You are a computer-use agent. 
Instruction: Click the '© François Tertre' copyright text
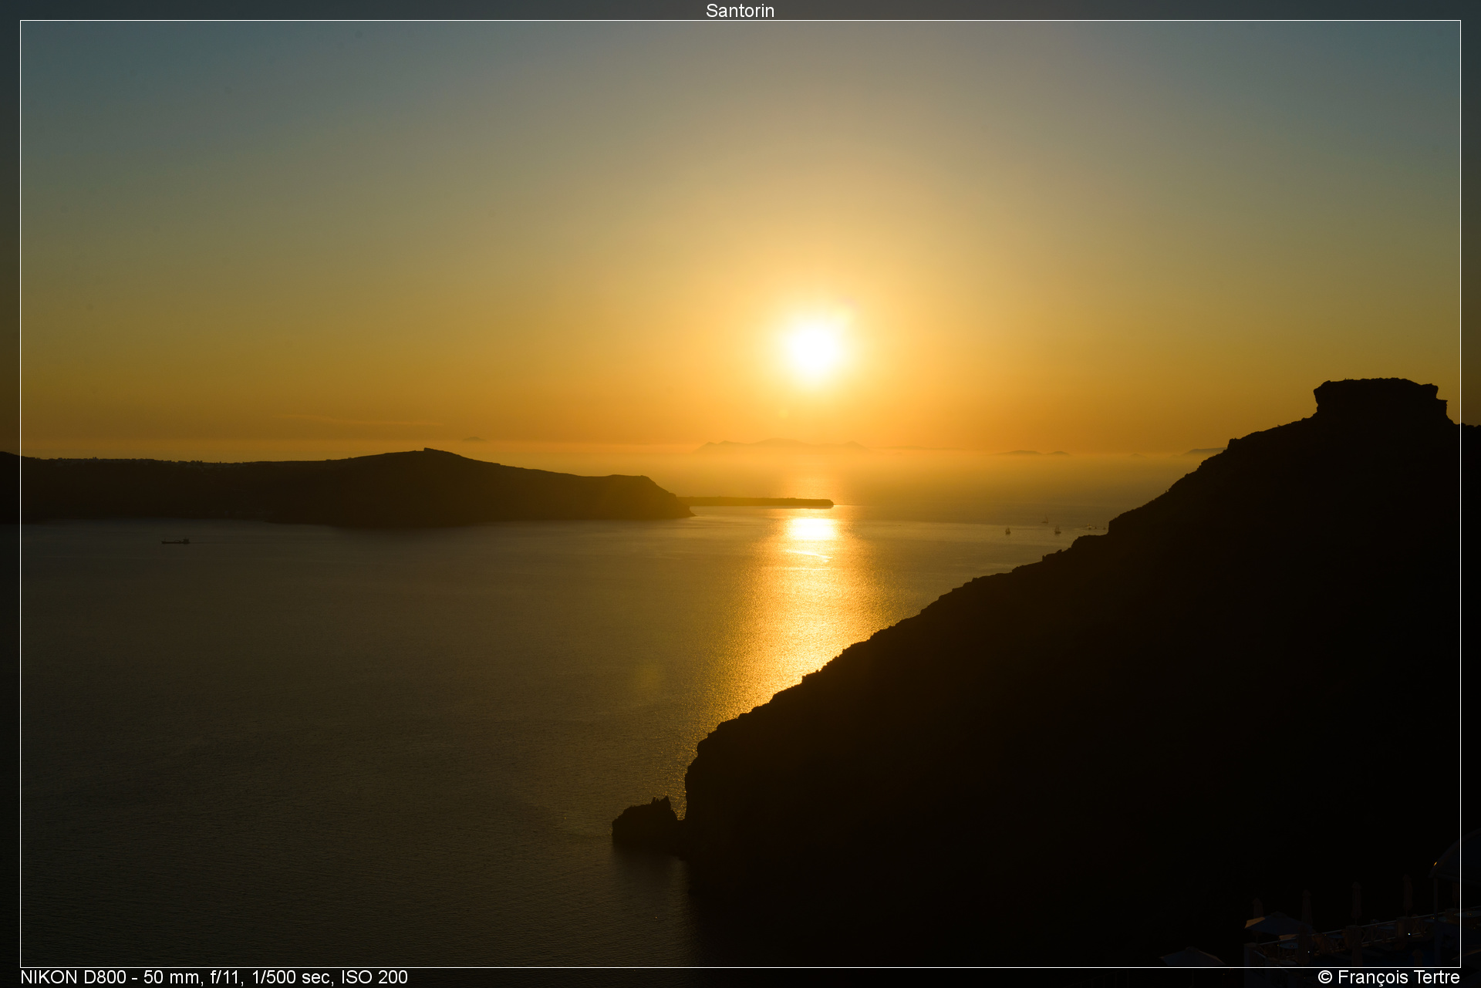pos(1388,977)
